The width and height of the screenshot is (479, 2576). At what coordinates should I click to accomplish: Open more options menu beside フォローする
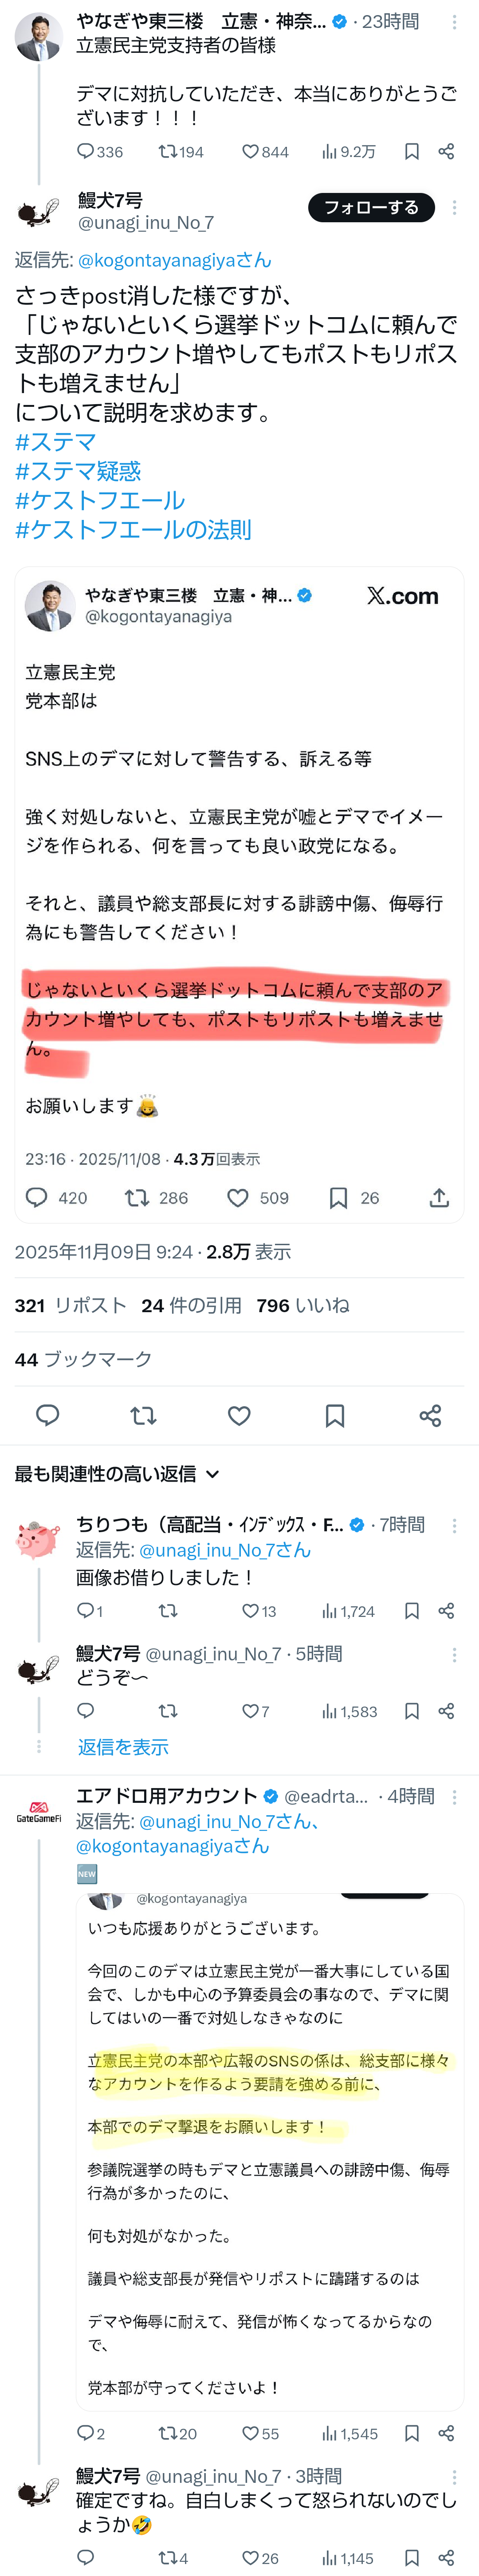[x=455, y=208]
